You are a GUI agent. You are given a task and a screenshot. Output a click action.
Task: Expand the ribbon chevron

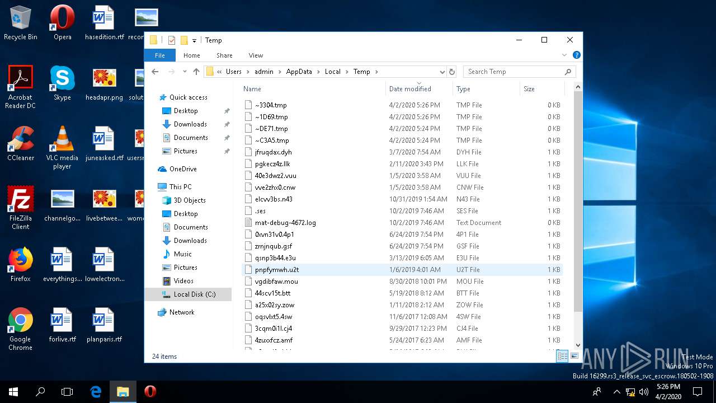coord(564,55)
